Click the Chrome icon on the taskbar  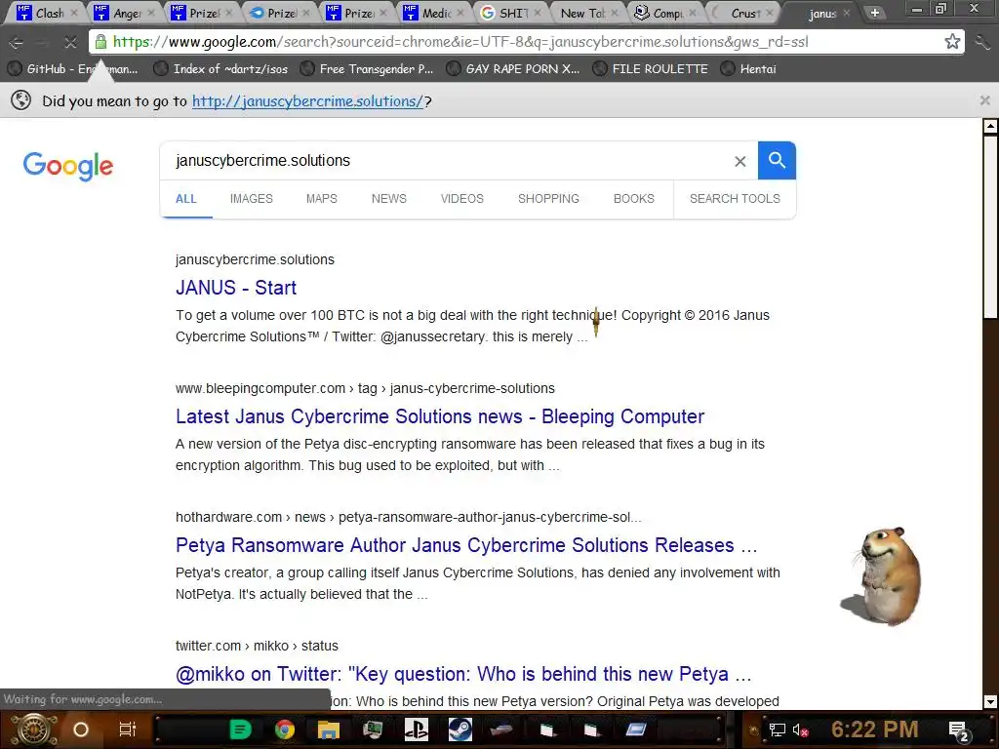[285, 729]
